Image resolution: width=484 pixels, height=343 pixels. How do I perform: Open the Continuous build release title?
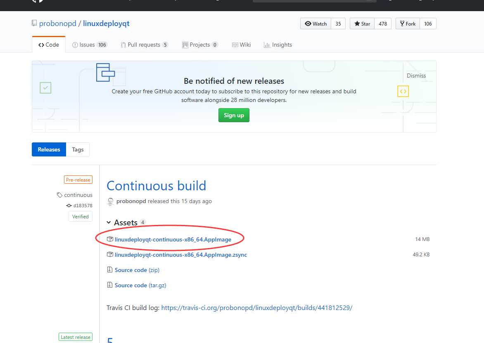pyautogui.click(x=156, y=186)
